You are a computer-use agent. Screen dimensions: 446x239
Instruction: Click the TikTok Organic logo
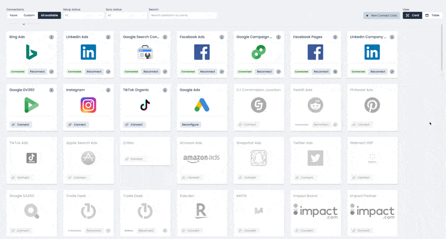click(x=145, y=105)
